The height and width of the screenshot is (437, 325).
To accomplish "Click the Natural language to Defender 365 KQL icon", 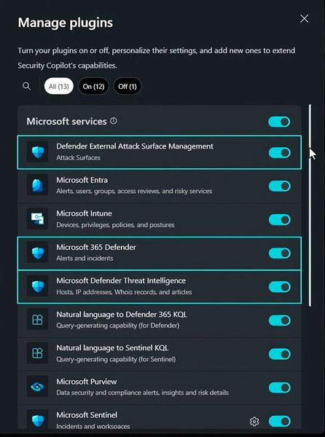I will pyautogui.click(x=37, y=320).
